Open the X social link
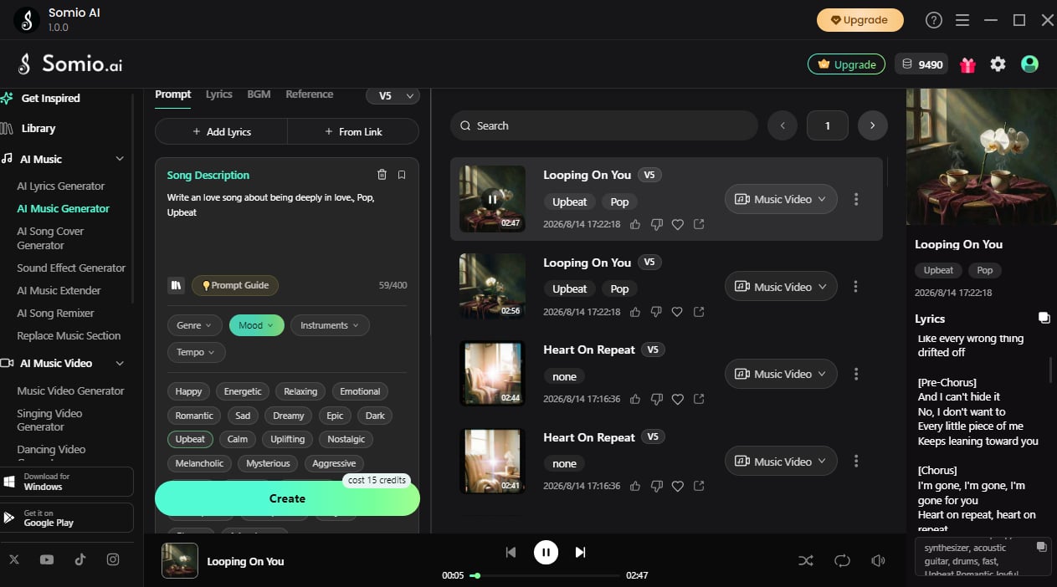Viewport: 1057px width, 587px height. [14, 559]
